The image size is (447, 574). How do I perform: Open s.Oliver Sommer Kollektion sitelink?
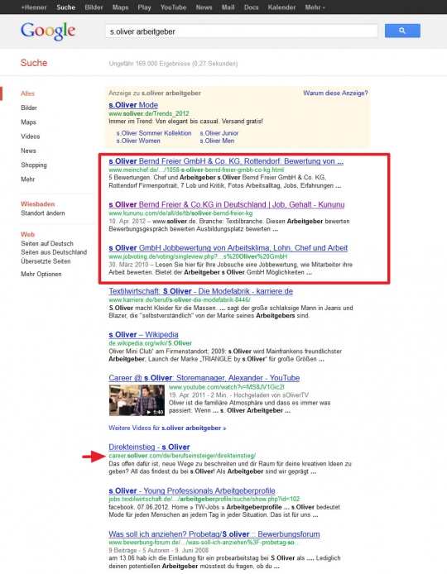click(154, 133)
